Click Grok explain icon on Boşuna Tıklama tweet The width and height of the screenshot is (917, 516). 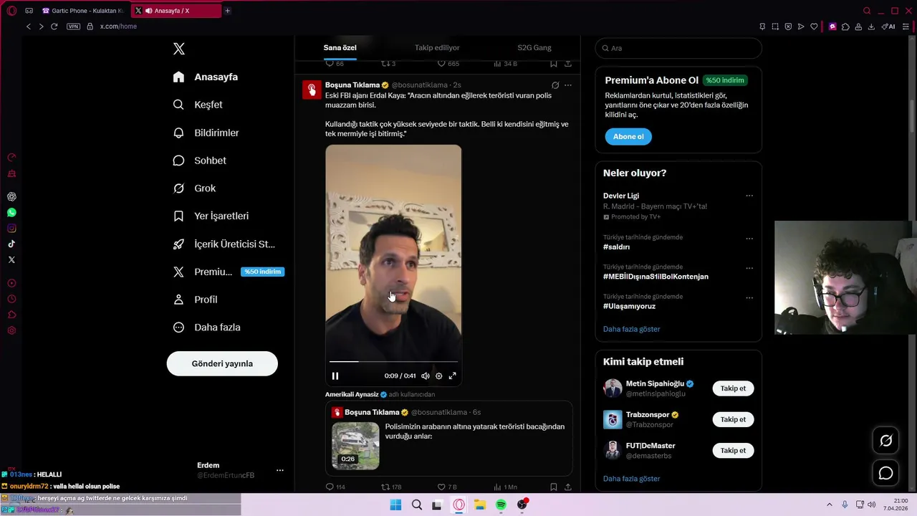(x=555, y=85)
